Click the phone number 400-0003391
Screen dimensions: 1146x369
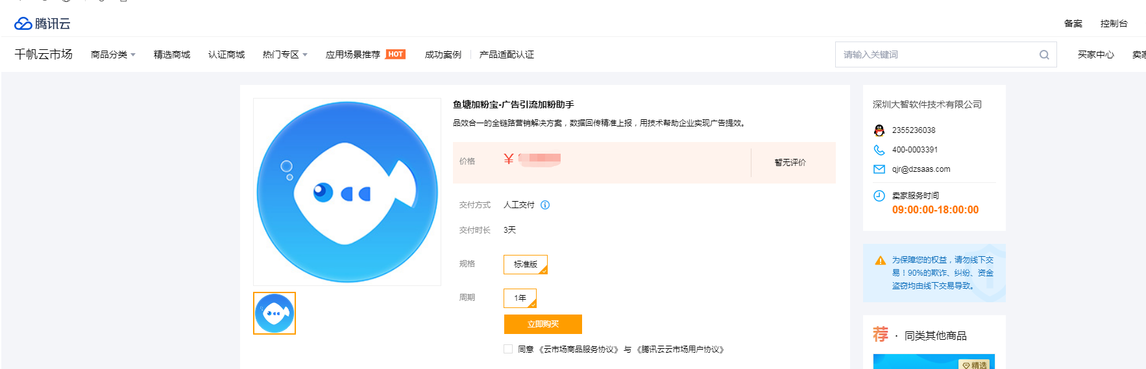915,150
